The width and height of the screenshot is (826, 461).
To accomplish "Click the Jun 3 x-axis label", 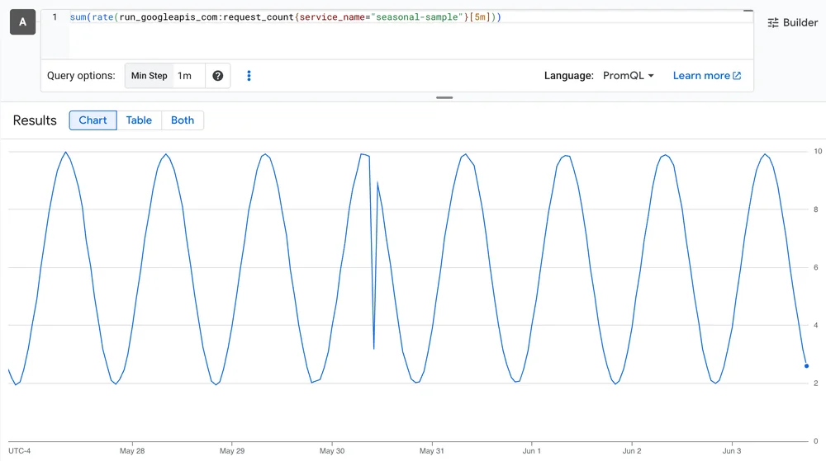I will click(x=732, y=451).
